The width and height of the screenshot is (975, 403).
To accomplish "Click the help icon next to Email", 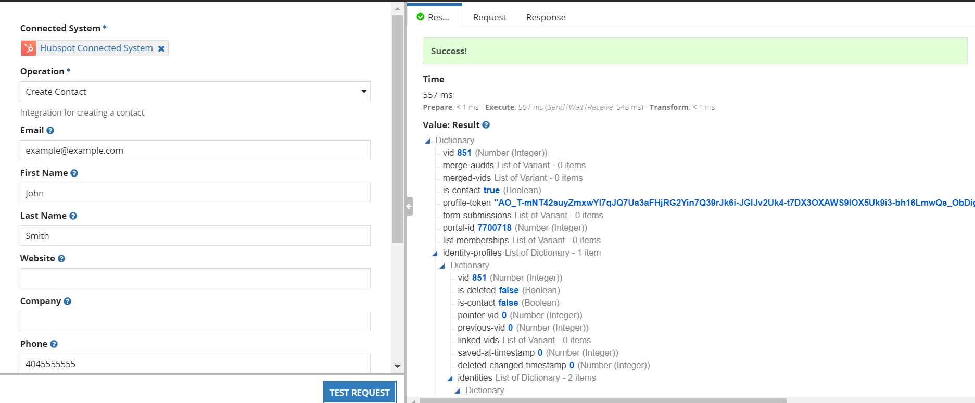I will point(50,131).
